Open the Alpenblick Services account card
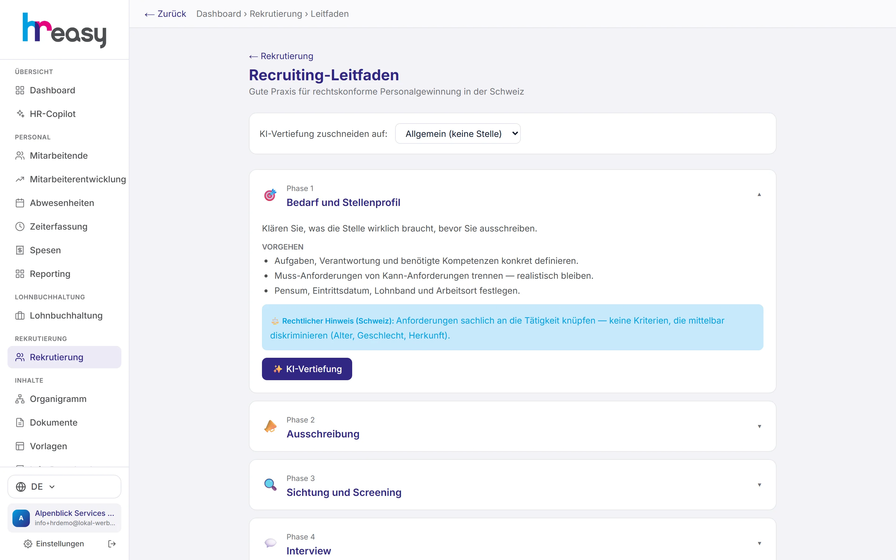The width and height of the screenshot is (896, 560). pos(64,518)
